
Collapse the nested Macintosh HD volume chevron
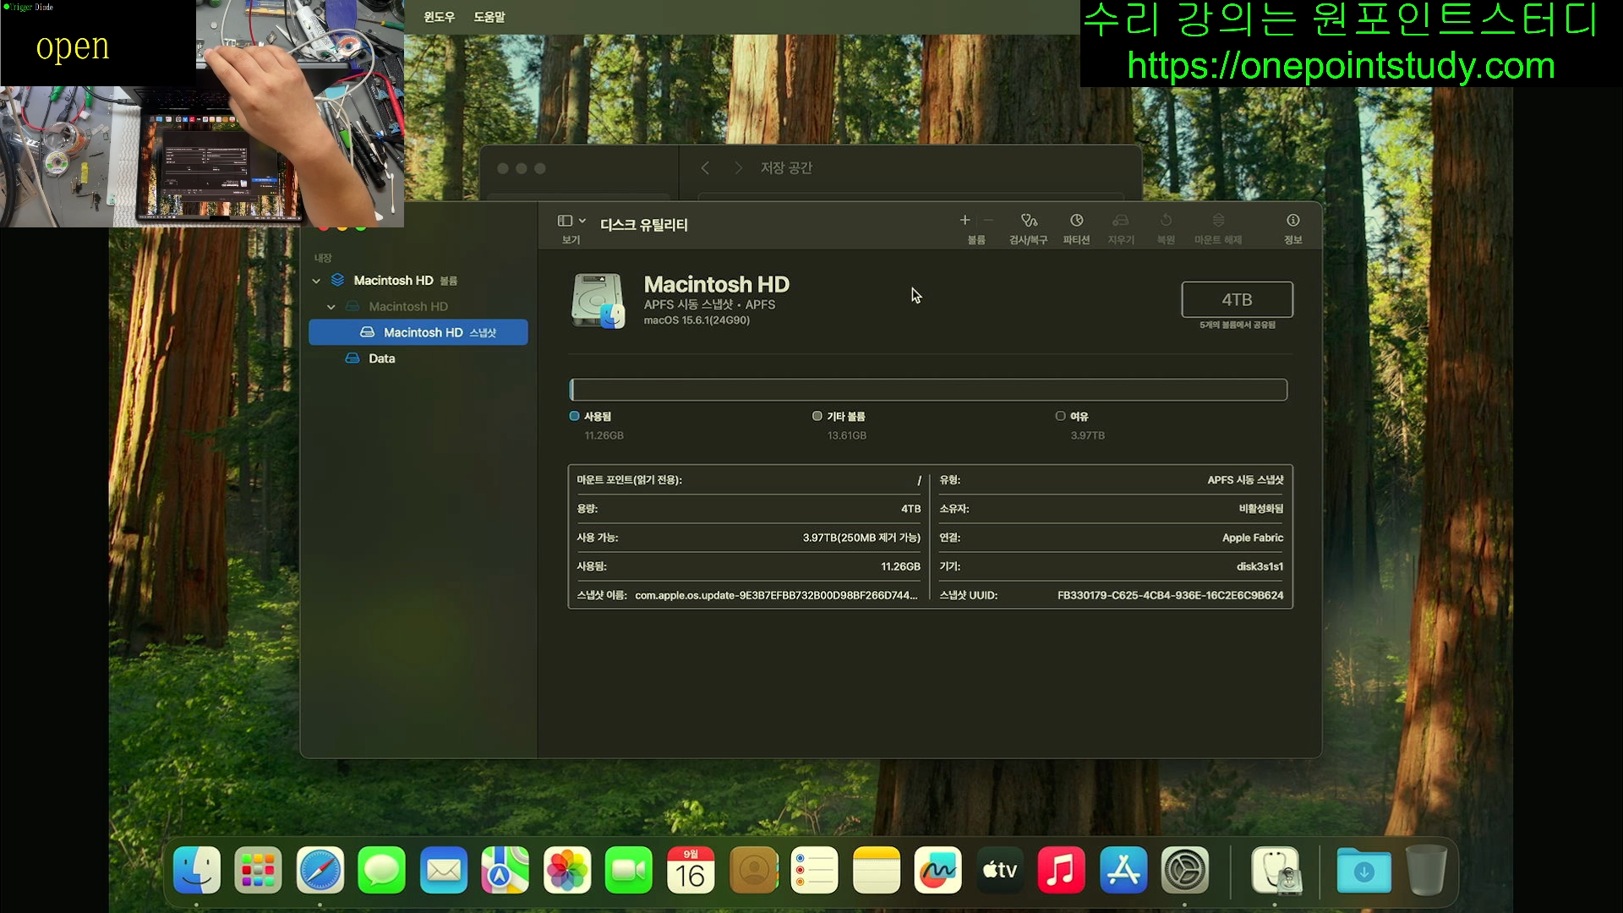(x=331, y=307)
